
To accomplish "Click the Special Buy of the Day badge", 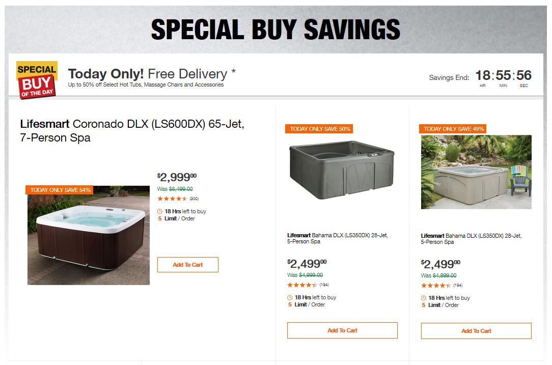I will pyautogui.click(x=37, y=79).
